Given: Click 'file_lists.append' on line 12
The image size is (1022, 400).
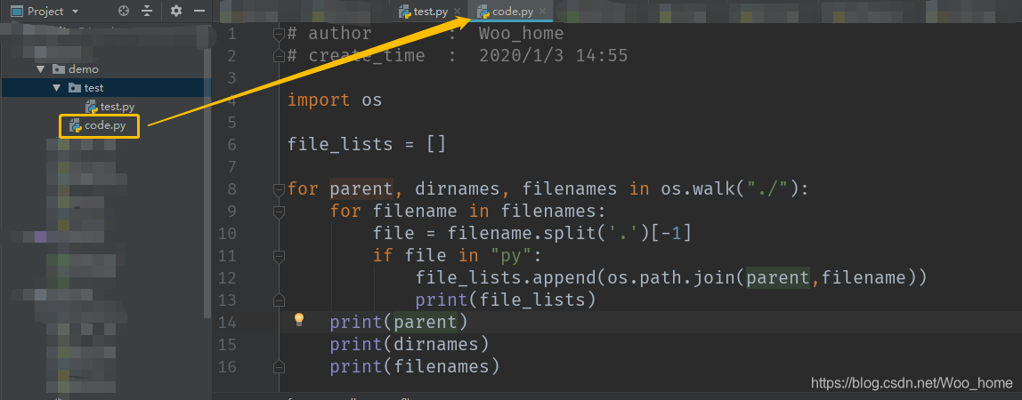Looking at the screenshot, I should tap(505, 277).
